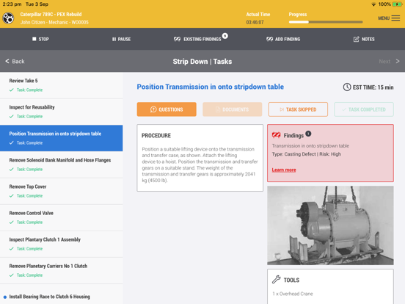Image resolution: width=405 pixels, height=304 pixels.
Task: Mark the task as completed
Action: (364, 109)
